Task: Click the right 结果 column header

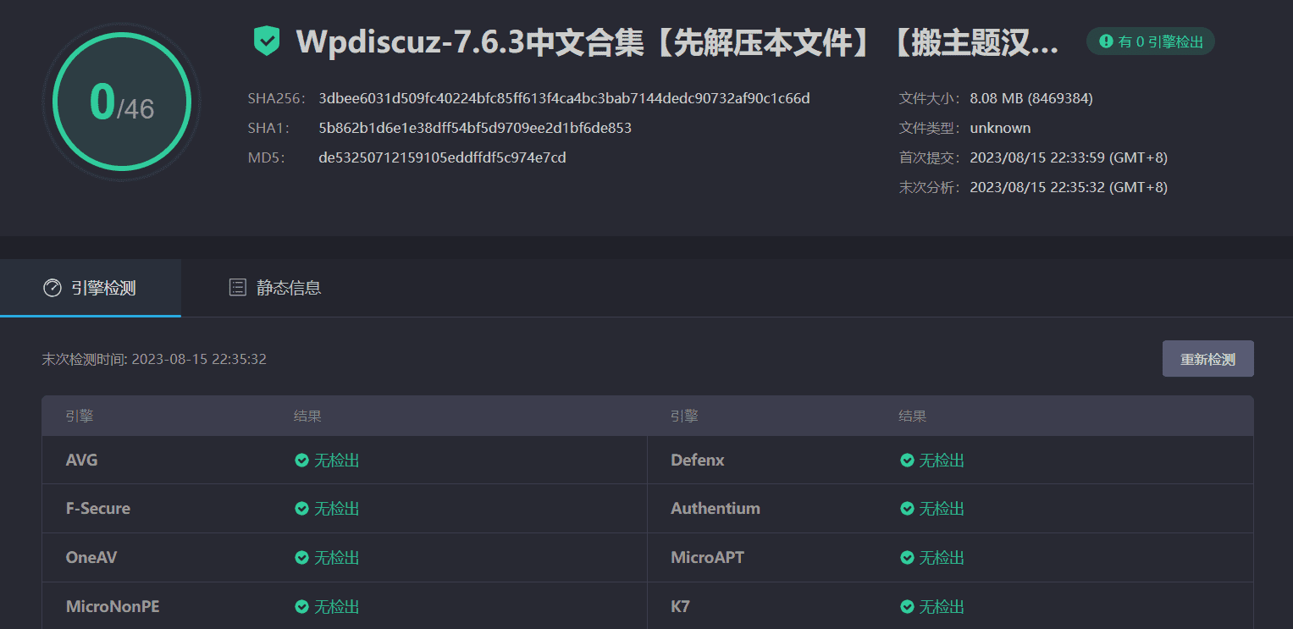Action: [913, 417]
